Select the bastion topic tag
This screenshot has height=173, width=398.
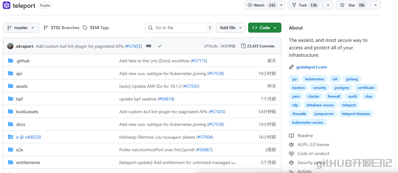click(298, 88)
